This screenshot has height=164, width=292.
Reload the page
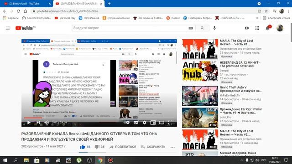click(x=18, y=11)
